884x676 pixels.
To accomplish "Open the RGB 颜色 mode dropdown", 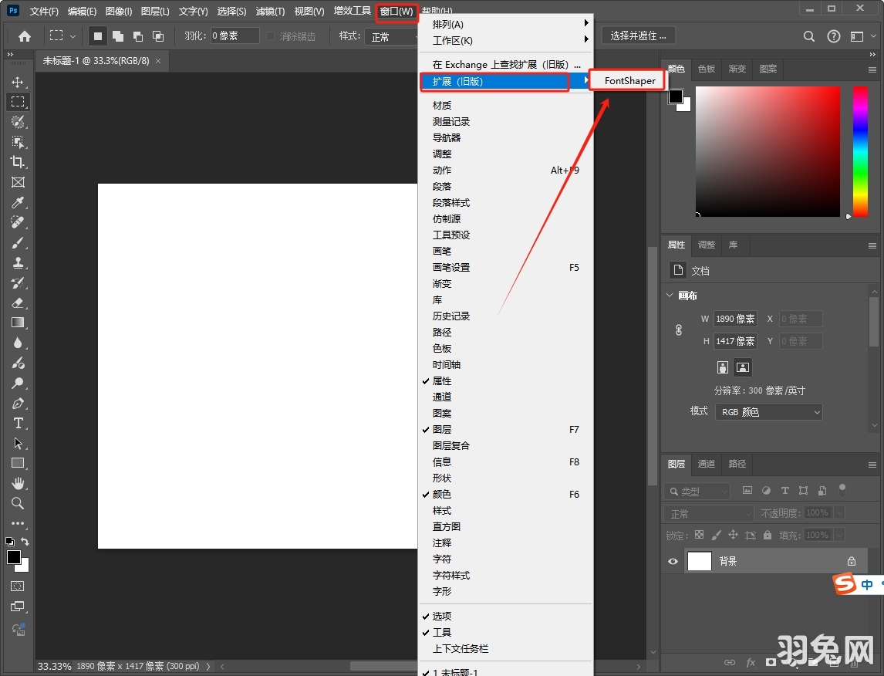I will point(768,411).
